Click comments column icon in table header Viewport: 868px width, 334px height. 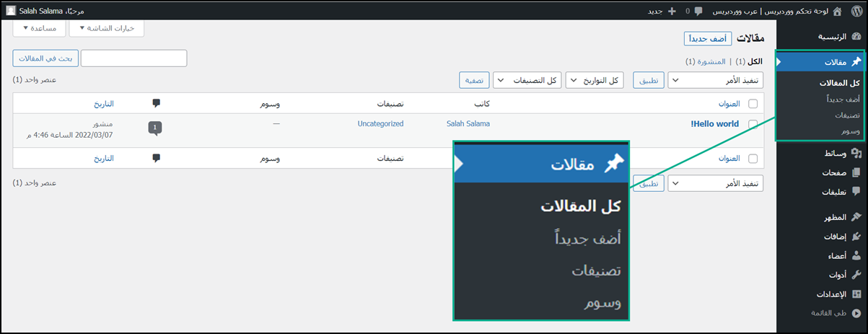pos(157,103)
